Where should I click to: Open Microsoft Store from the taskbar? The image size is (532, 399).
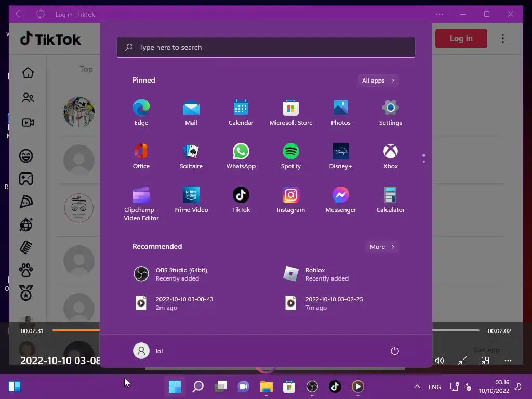289,387
